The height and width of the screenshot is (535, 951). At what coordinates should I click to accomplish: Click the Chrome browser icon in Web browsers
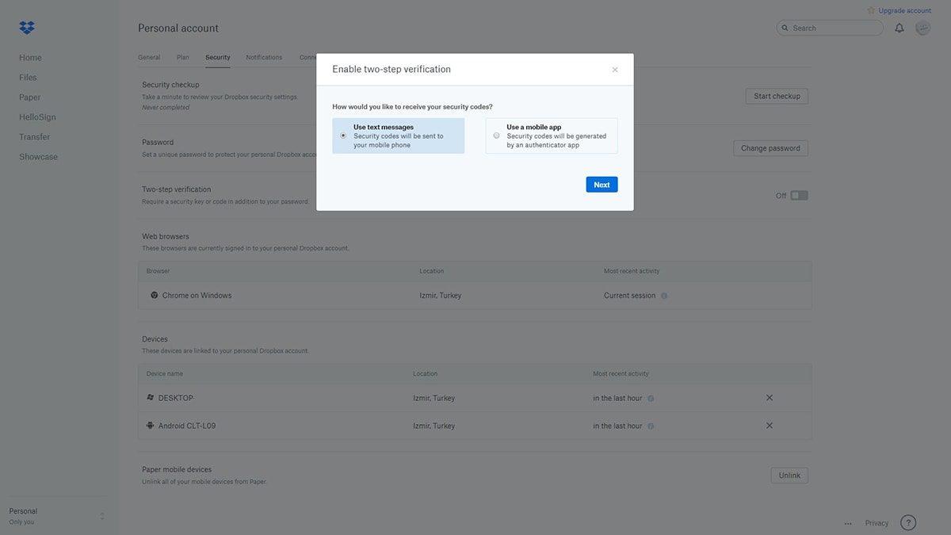151,293
